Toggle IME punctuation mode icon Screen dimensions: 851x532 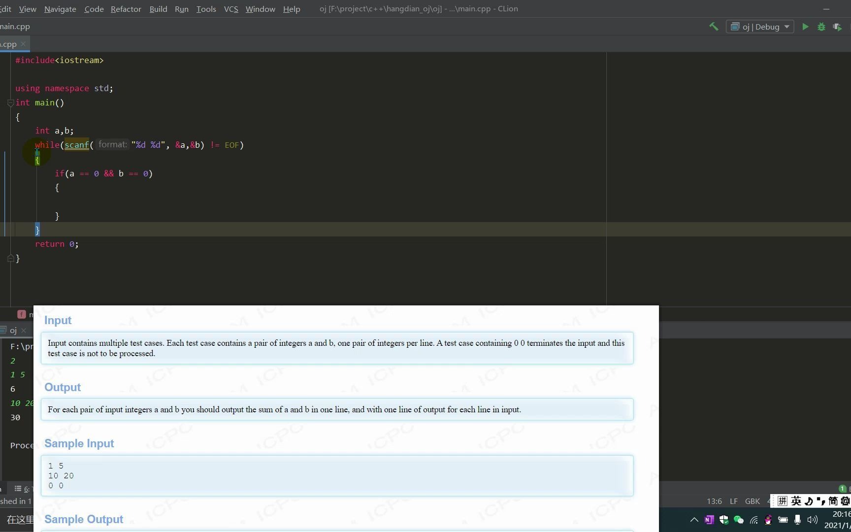[x=820, y=501]
